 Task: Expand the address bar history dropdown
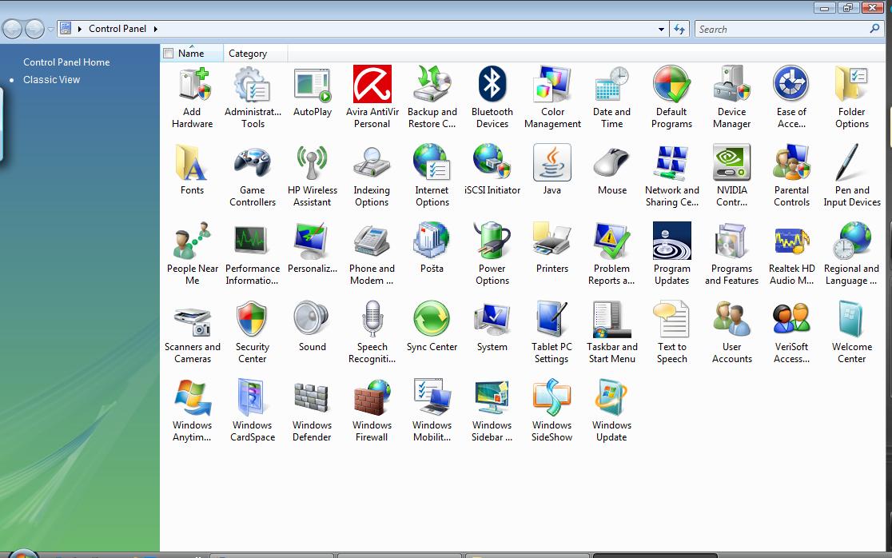click(x=661, y=29)
